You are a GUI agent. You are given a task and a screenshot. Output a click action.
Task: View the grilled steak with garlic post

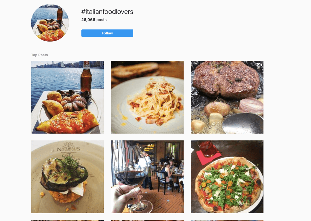(227, 97)
